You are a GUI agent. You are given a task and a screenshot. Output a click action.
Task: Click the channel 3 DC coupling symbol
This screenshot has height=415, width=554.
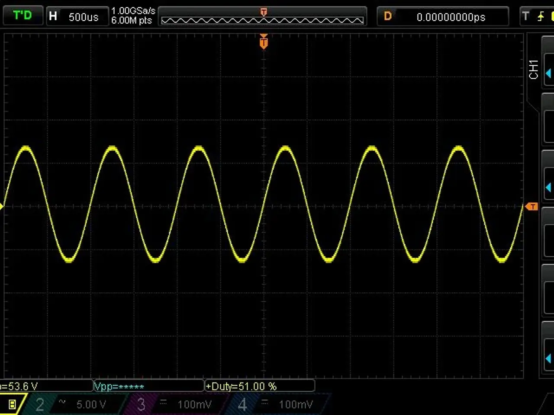[x=164, y=402]
